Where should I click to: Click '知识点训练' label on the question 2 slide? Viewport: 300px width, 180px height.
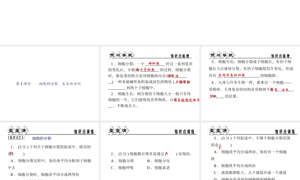click(184, 132)
